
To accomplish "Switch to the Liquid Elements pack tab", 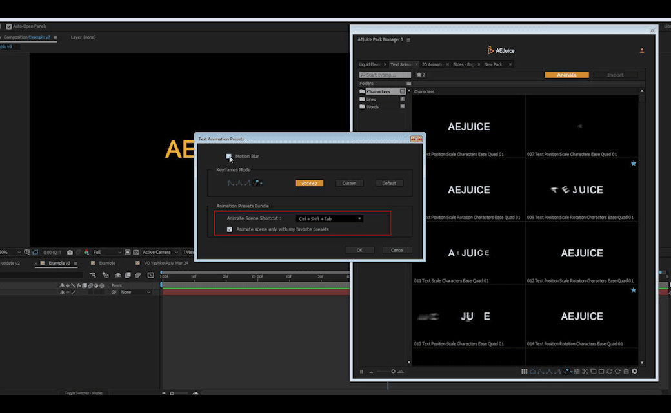I will (370, 64).
